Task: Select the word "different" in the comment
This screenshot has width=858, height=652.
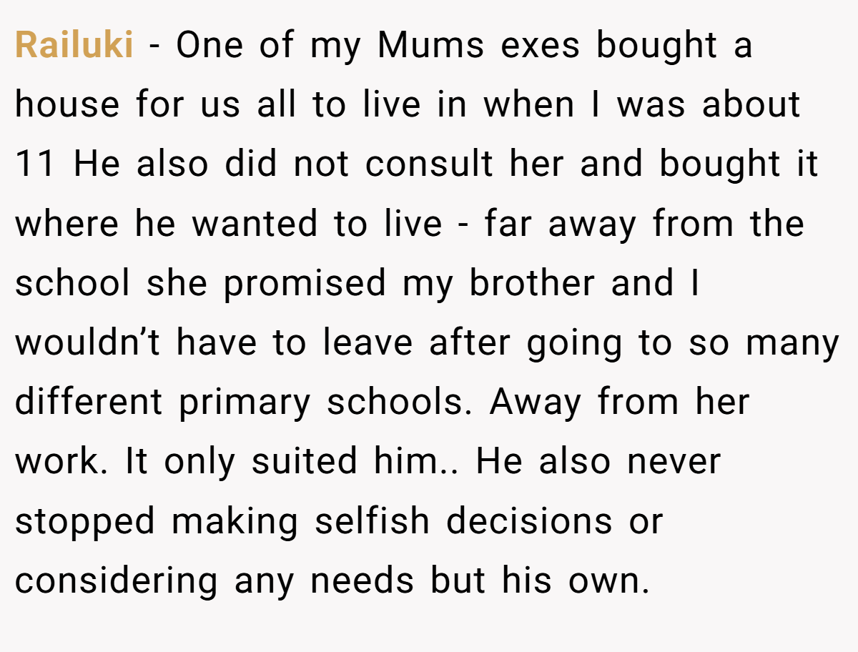Action: [x=89, y=403]
